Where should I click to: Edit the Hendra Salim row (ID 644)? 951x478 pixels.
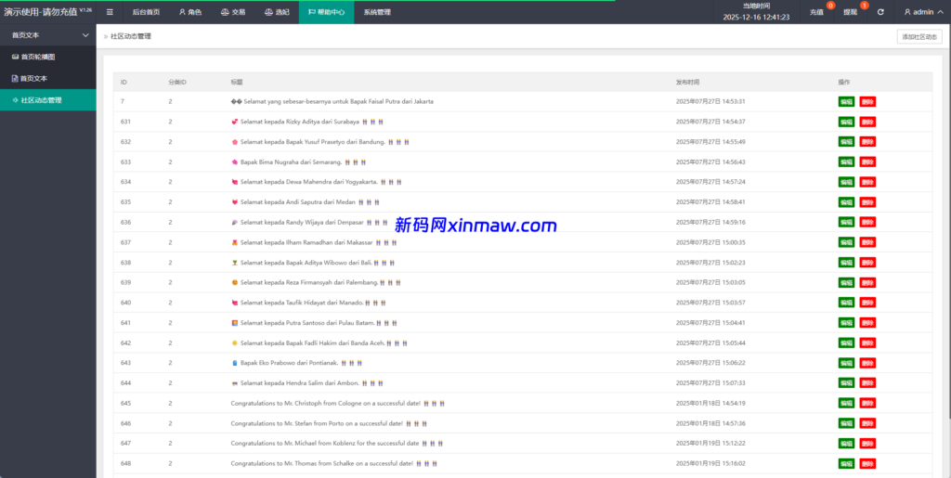846,383
